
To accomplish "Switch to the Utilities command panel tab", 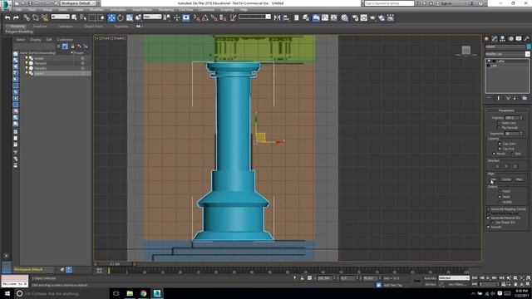I will tap(526, 39).
